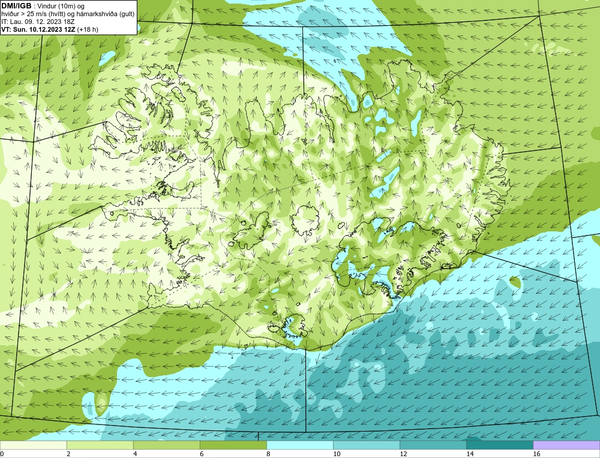The image size is (600, 458).
Task: Click the 10–12 m/s turquoise legend swatch
Action: [366, 445]
